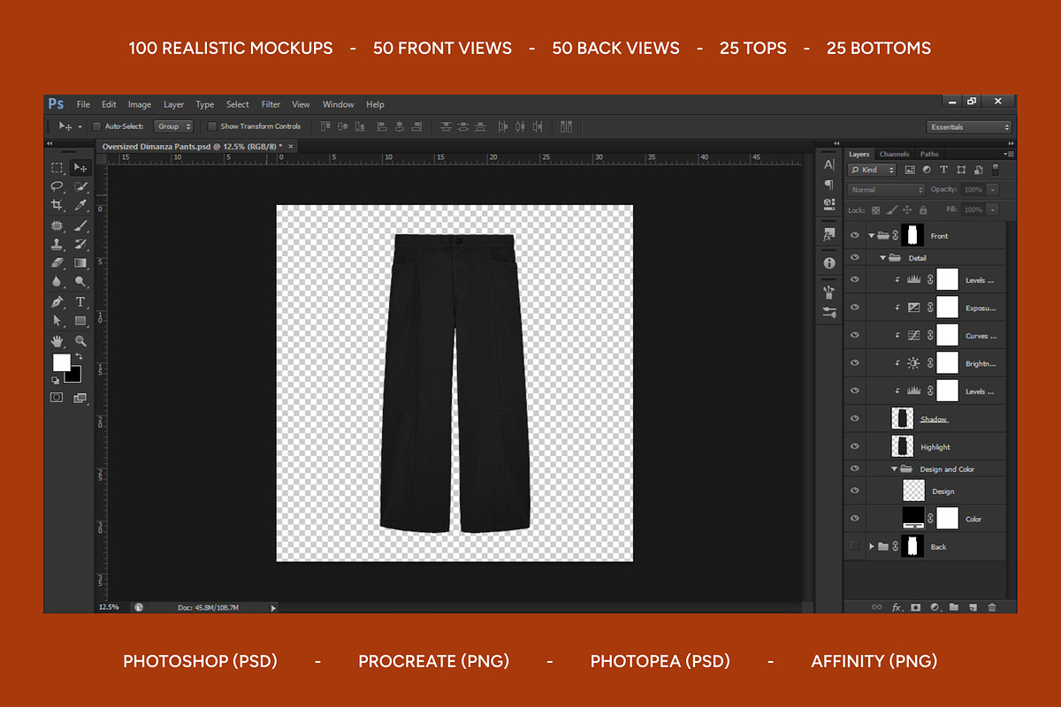Open the Window menu

click(339, 104)
